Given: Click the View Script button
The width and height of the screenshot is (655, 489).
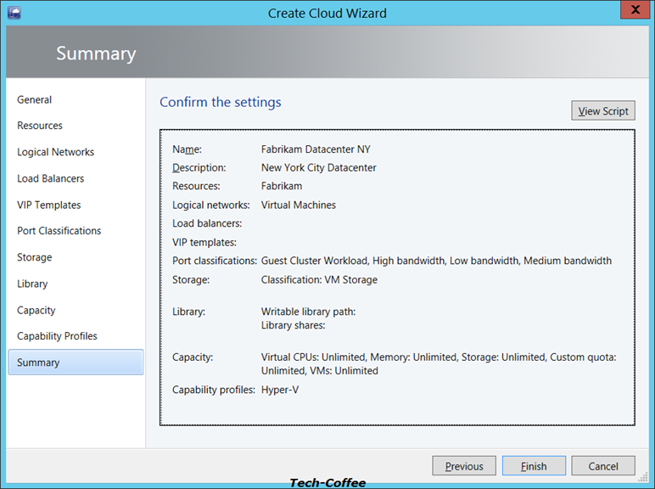Looking at the screenshot, I should coord(603,110).
